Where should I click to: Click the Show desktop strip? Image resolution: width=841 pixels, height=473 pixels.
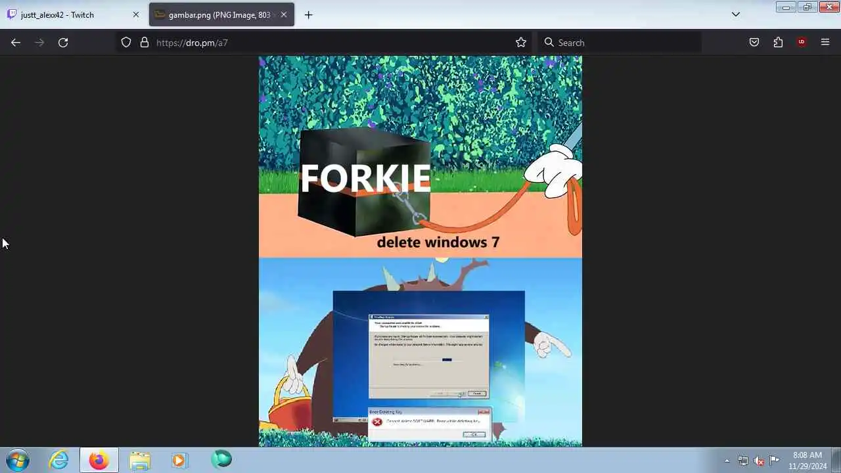click(x=836, y=461)
